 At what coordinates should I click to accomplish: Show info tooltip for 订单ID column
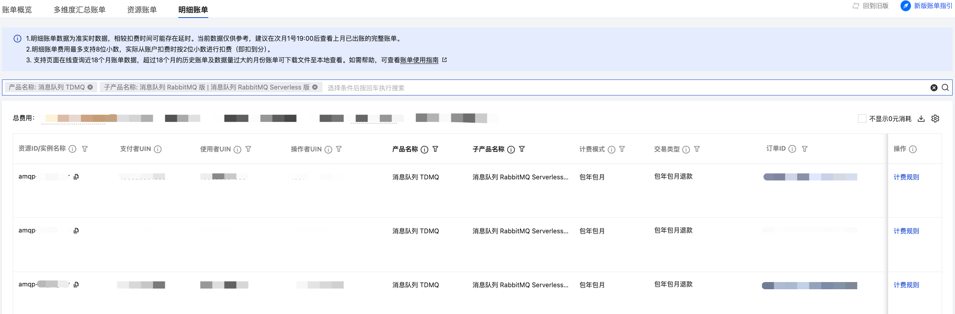pos(792,149)
